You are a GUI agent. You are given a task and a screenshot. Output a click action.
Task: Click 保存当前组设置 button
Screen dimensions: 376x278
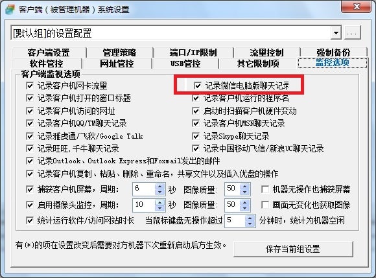click(293, 249)
